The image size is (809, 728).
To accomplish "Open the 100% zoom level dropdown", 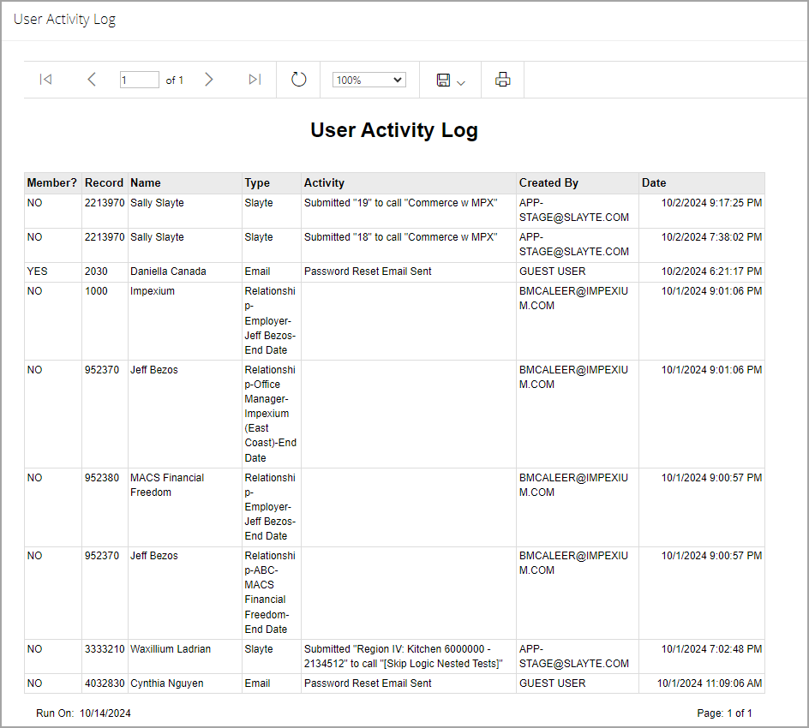I will click(x=369, y=80).
